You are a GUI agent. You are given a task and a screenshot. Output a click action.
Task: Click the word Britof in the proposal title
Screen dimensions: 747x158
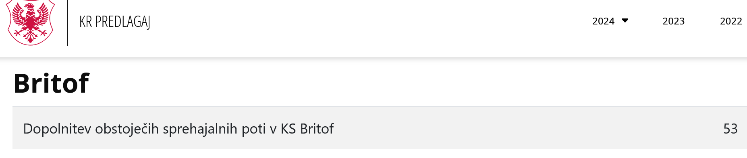[x=317, y=129]
